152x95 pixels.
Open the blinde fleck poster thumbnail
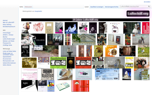pos(26,28)
